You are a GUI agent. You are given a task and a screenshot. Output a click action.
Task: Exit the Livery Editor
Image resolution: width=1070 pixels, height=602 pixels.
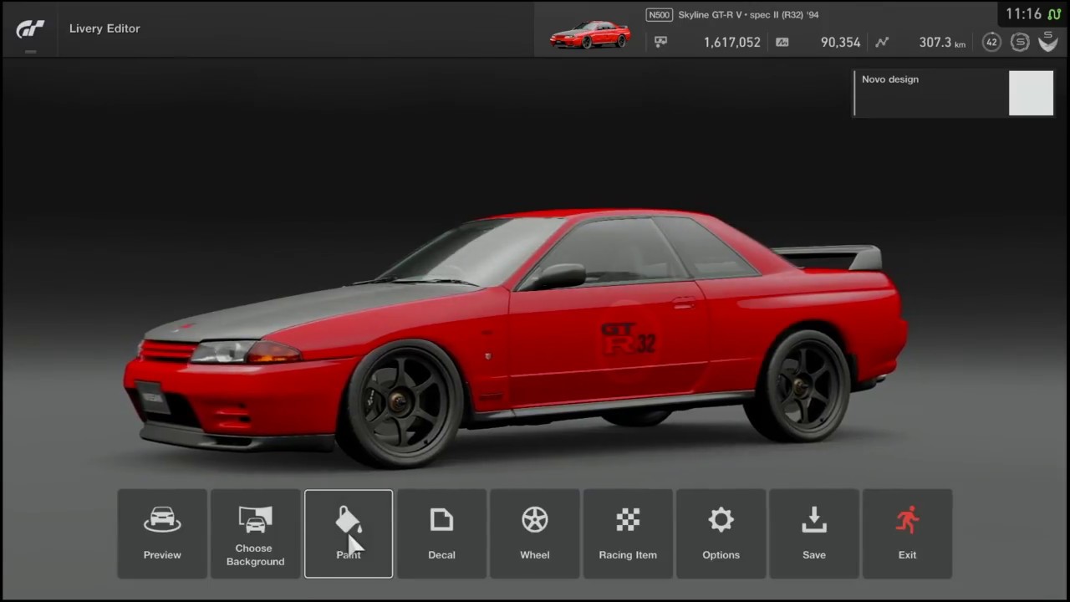907,533
